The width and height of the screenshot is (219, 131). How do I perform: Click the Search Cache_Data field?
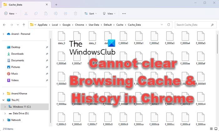[x=196, y=25]
